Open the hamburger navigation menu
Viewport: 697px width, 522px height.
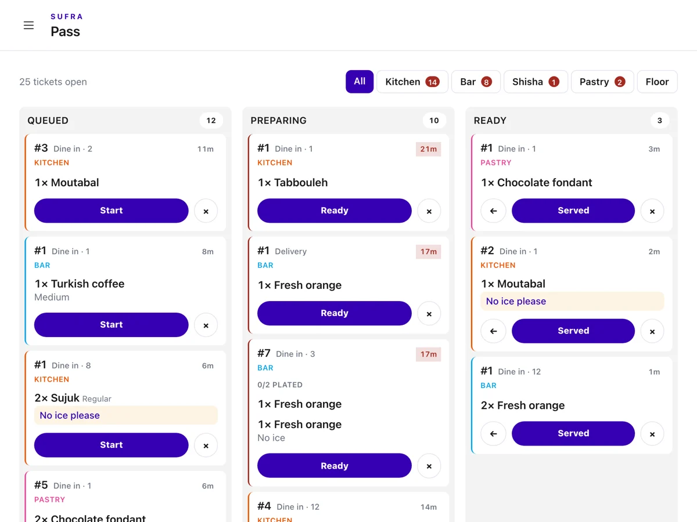(x=28, y=26)
